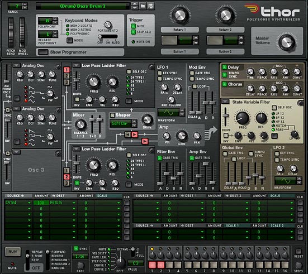Select sine waveform LED on first Analog Osc
The height and width of the screenshot is (274, 308).
click(26, 100)
